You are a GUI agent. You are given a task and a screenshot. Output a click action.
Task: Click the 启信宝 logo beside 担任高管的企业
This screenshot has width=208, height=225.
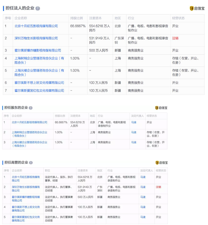coord(162,162)
